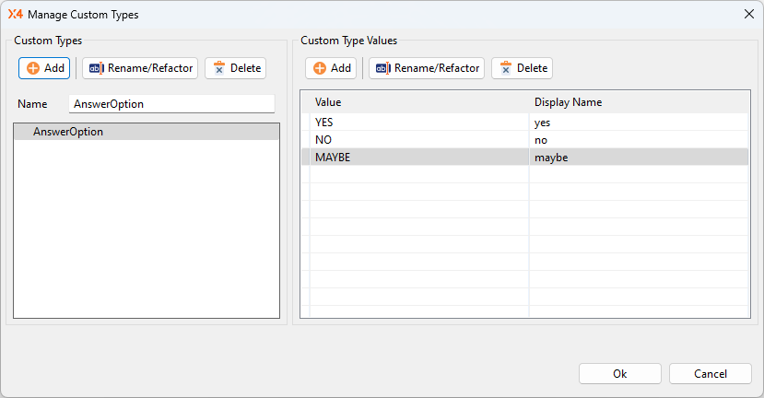
Task: Click Delete icon in Custom Types panel
Action: coord(218,68)
